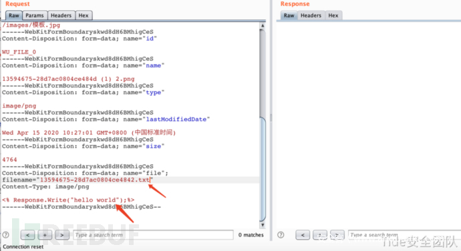The height and width of the screenshot is (251, 461).
Task: Click the filename 13594675-28d7ac0804ce4842.txt value
Action: point(95,180)
